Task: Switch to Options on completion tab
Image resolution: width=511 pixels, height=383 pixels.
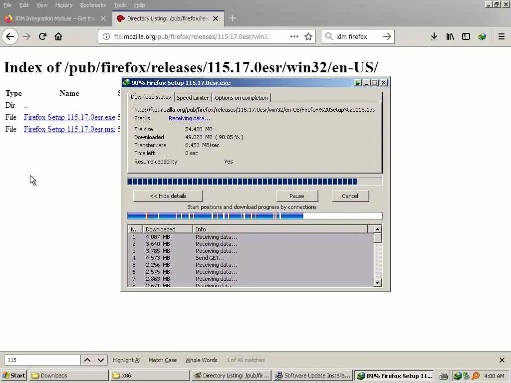Action: click(x=241, y=98)
